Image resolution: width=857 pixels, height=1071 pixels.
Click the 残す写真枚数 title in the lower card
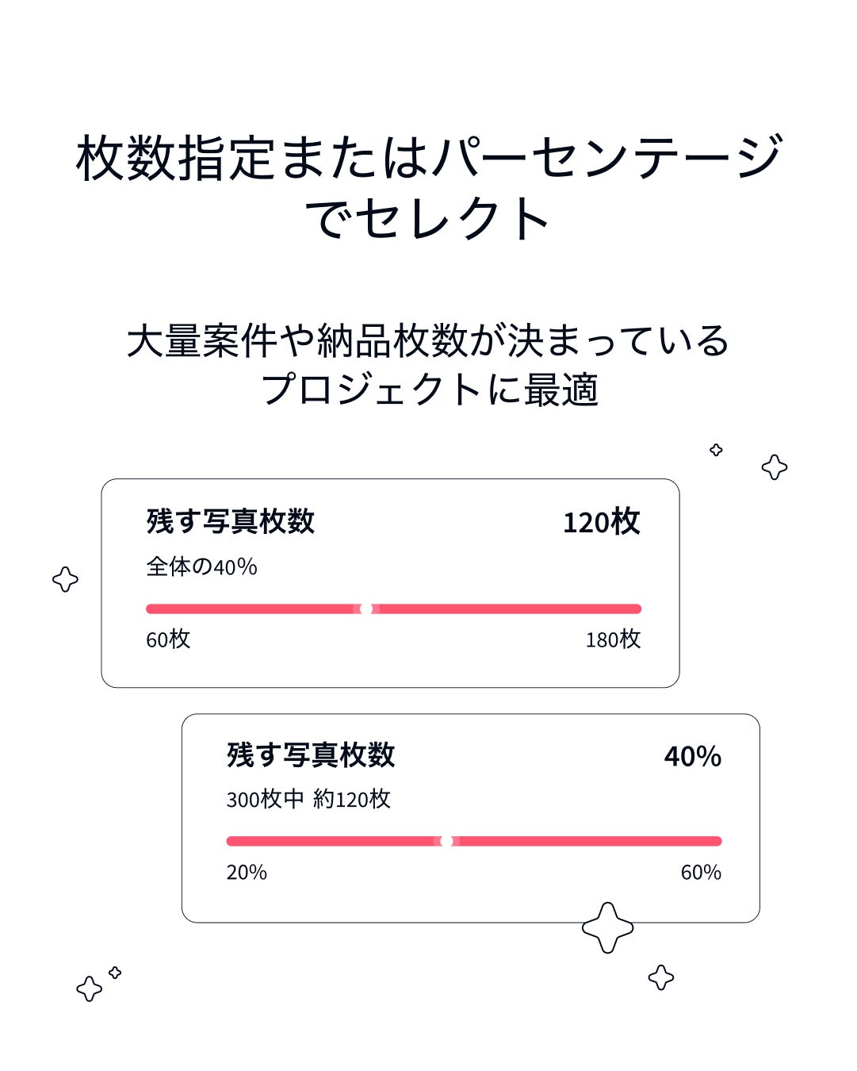point(311,754)
